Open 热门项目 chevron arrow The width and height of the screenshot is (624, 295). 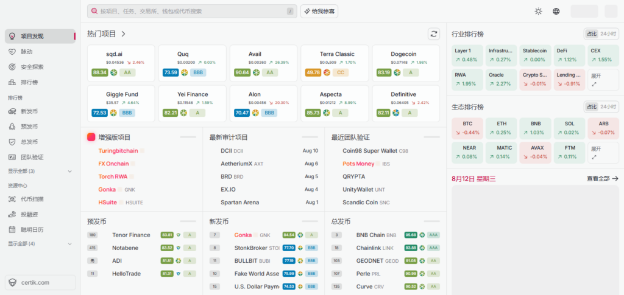[123, 34]
